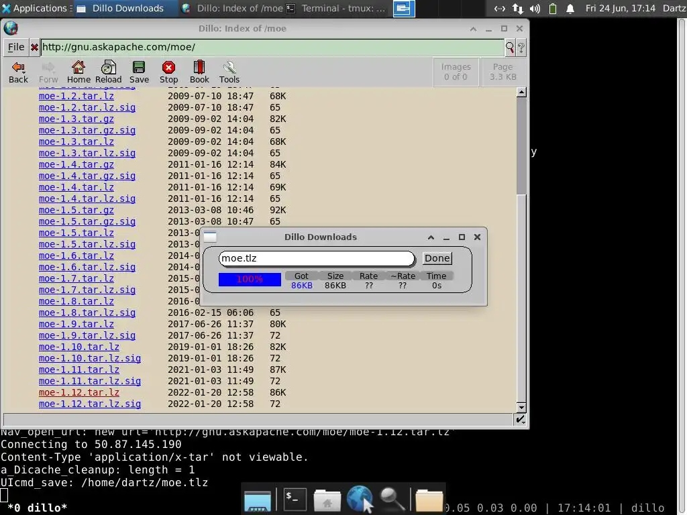Open moe-1.9.tar.lz link
This screenshot has height=515, width=687.
pos(76,324)
